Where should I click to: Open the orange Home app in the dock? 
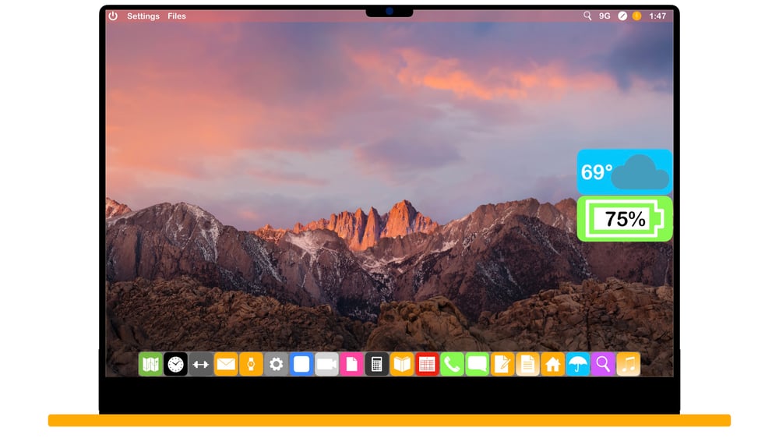pyautogui.click(x=553, y=365)
